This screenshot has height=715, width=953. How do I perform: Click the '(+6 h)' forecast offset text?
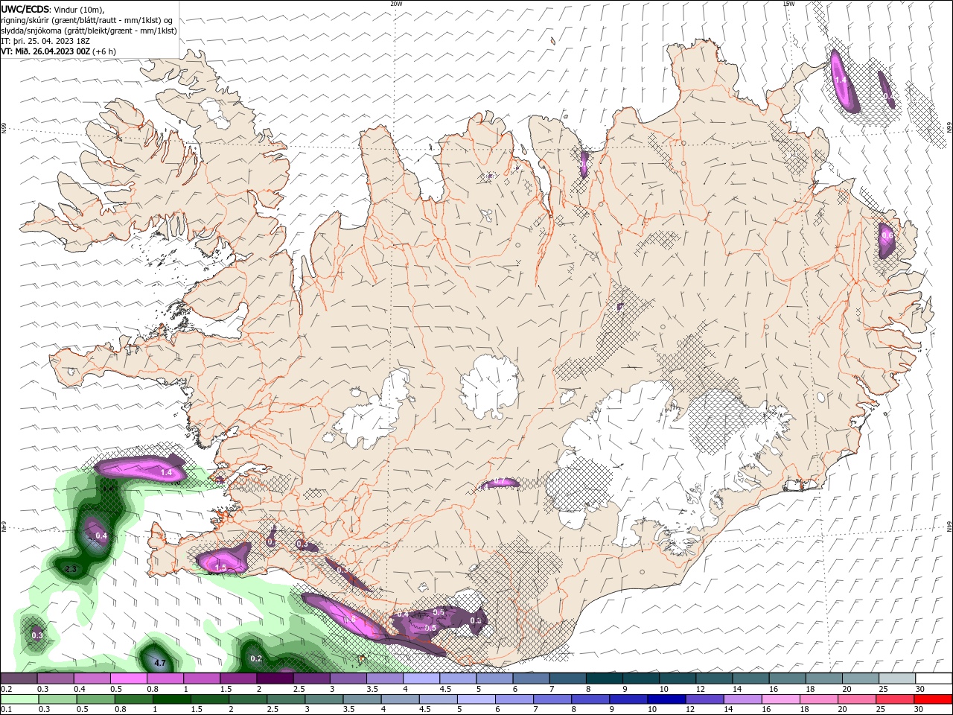point(105,51)
